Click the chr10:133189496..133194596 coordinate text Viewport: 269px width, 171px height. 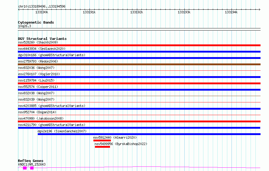click(x=42, y=7)
